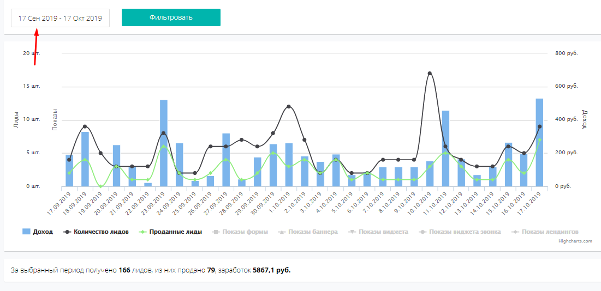Click the blue Доход legend square icon
Screen dimensions: 601x291
coord(26,232)
